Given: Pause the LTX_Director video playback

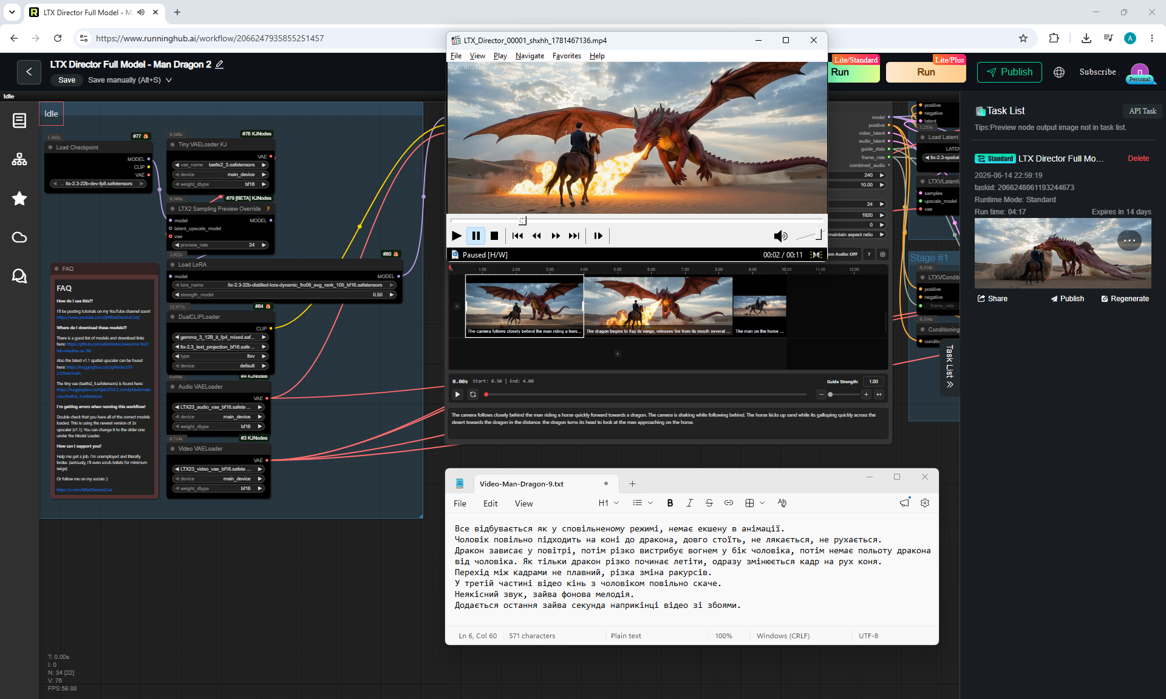Looking at the screenshot, I should tap(476, 236).
